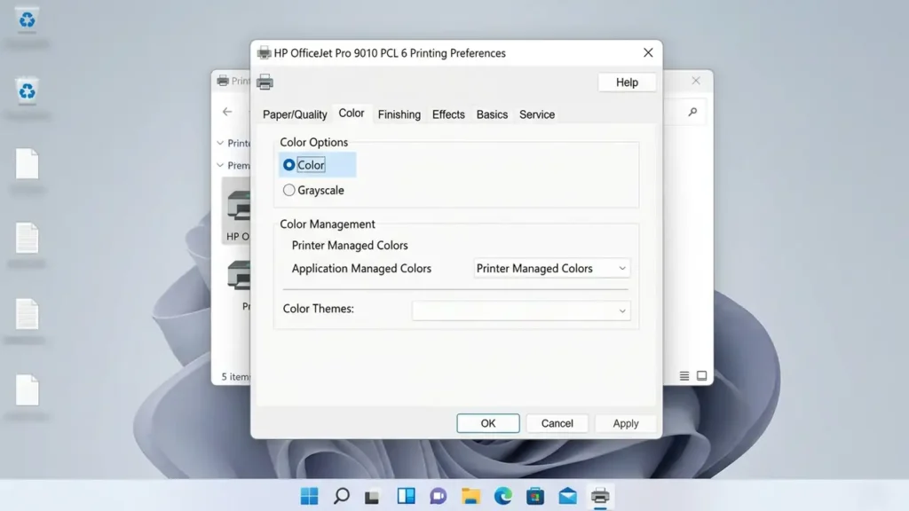Launch Microsoft Edge from the taskbar

(x=503, y=497)
